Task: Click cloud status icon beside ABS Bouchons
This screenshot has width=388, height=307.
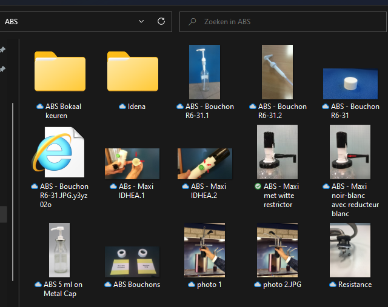Action: (x=108, y=285)
